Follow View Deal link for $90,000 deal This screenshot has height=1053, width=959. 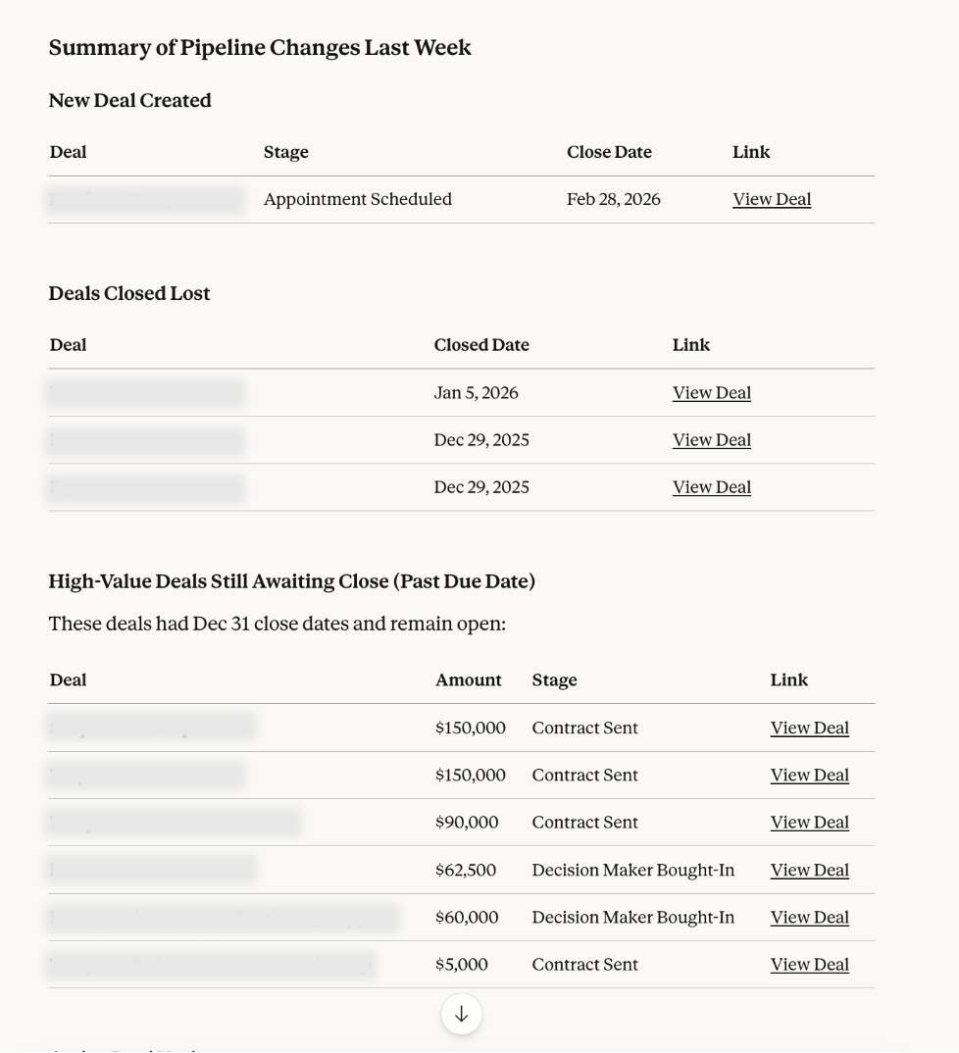pos(809,823)
